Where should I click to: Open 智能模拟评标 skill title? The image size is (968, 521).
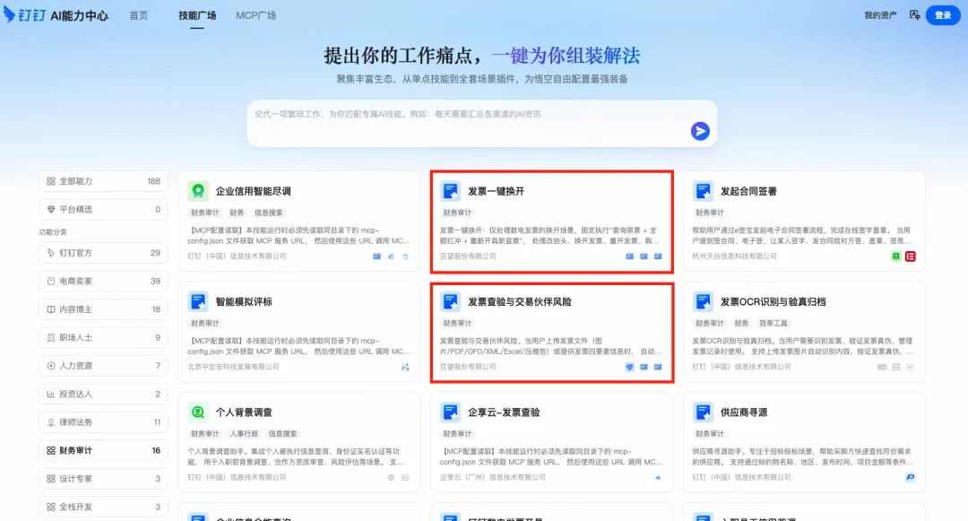(x=244, y=302)
